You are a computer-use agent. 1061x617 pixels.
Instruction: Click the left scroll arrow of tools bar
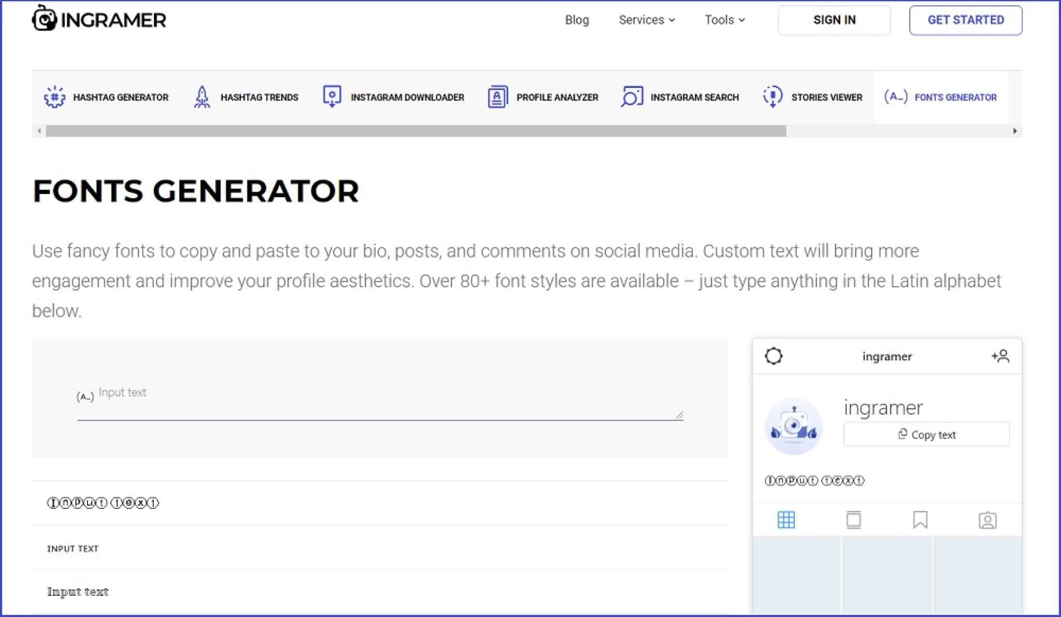pos(39,131)
